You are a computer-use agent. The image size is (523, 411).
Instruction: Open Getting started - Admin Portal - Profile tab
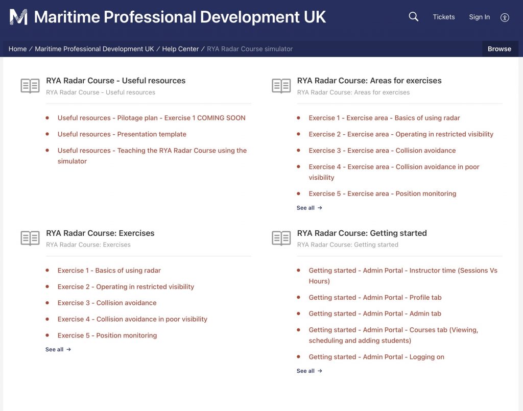[375, 298]
